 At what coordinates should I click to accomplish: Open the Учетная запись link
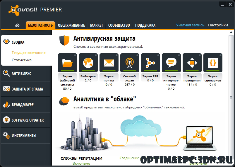tap(190, 25)
